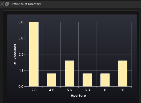Viewport: 141px width, 103px height.
Task: Select the aperture 8 bar
Action: pyautogui.click(x=105, y=80)
